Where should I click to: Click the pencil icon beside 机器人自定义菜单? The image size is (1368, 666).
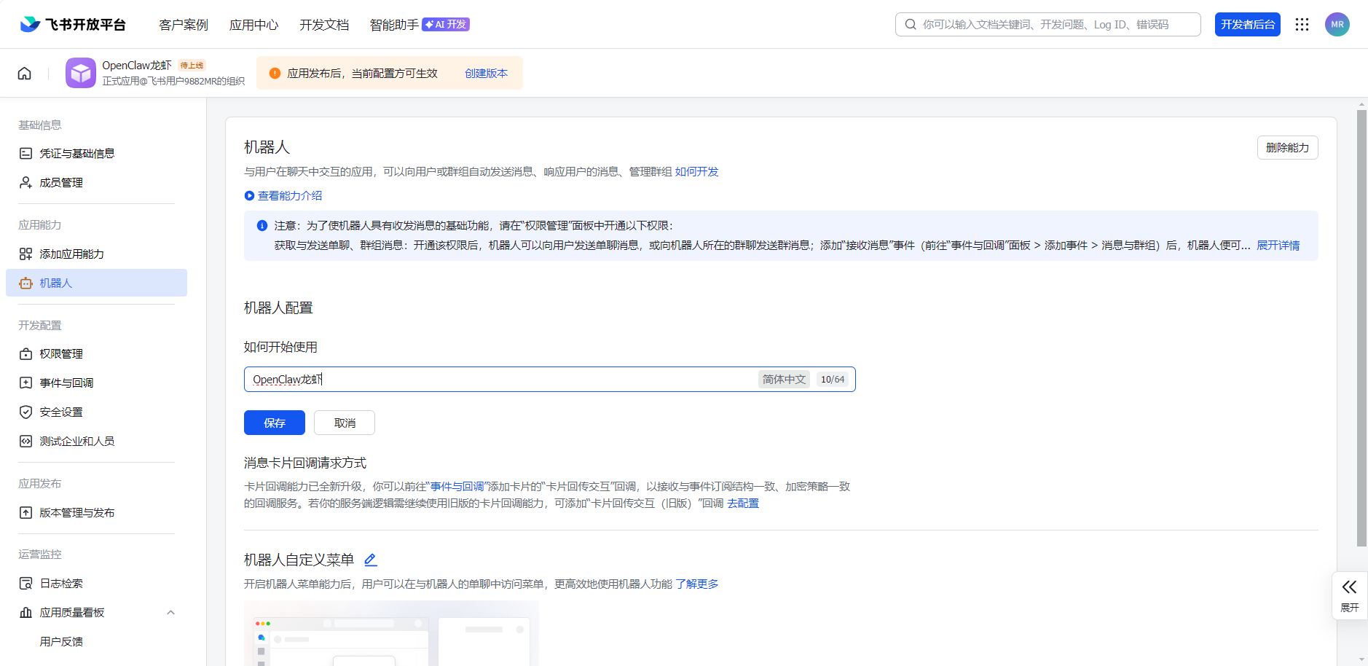coord(370,559)
